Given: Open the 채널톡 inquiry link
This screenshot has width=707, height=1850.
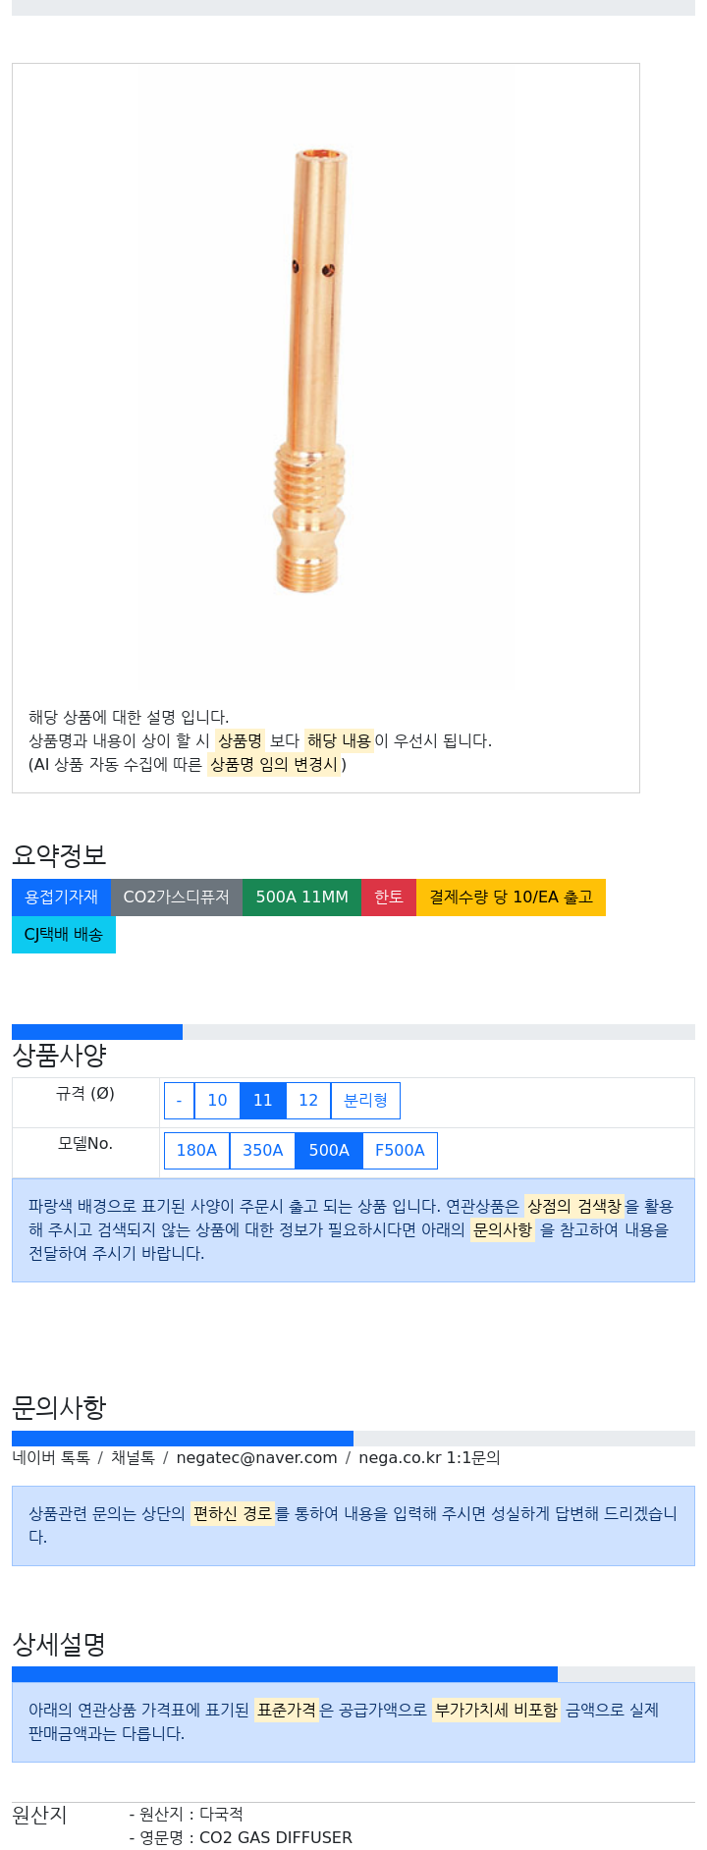Looking at the screenshot, I should [x=133, y=1458].
